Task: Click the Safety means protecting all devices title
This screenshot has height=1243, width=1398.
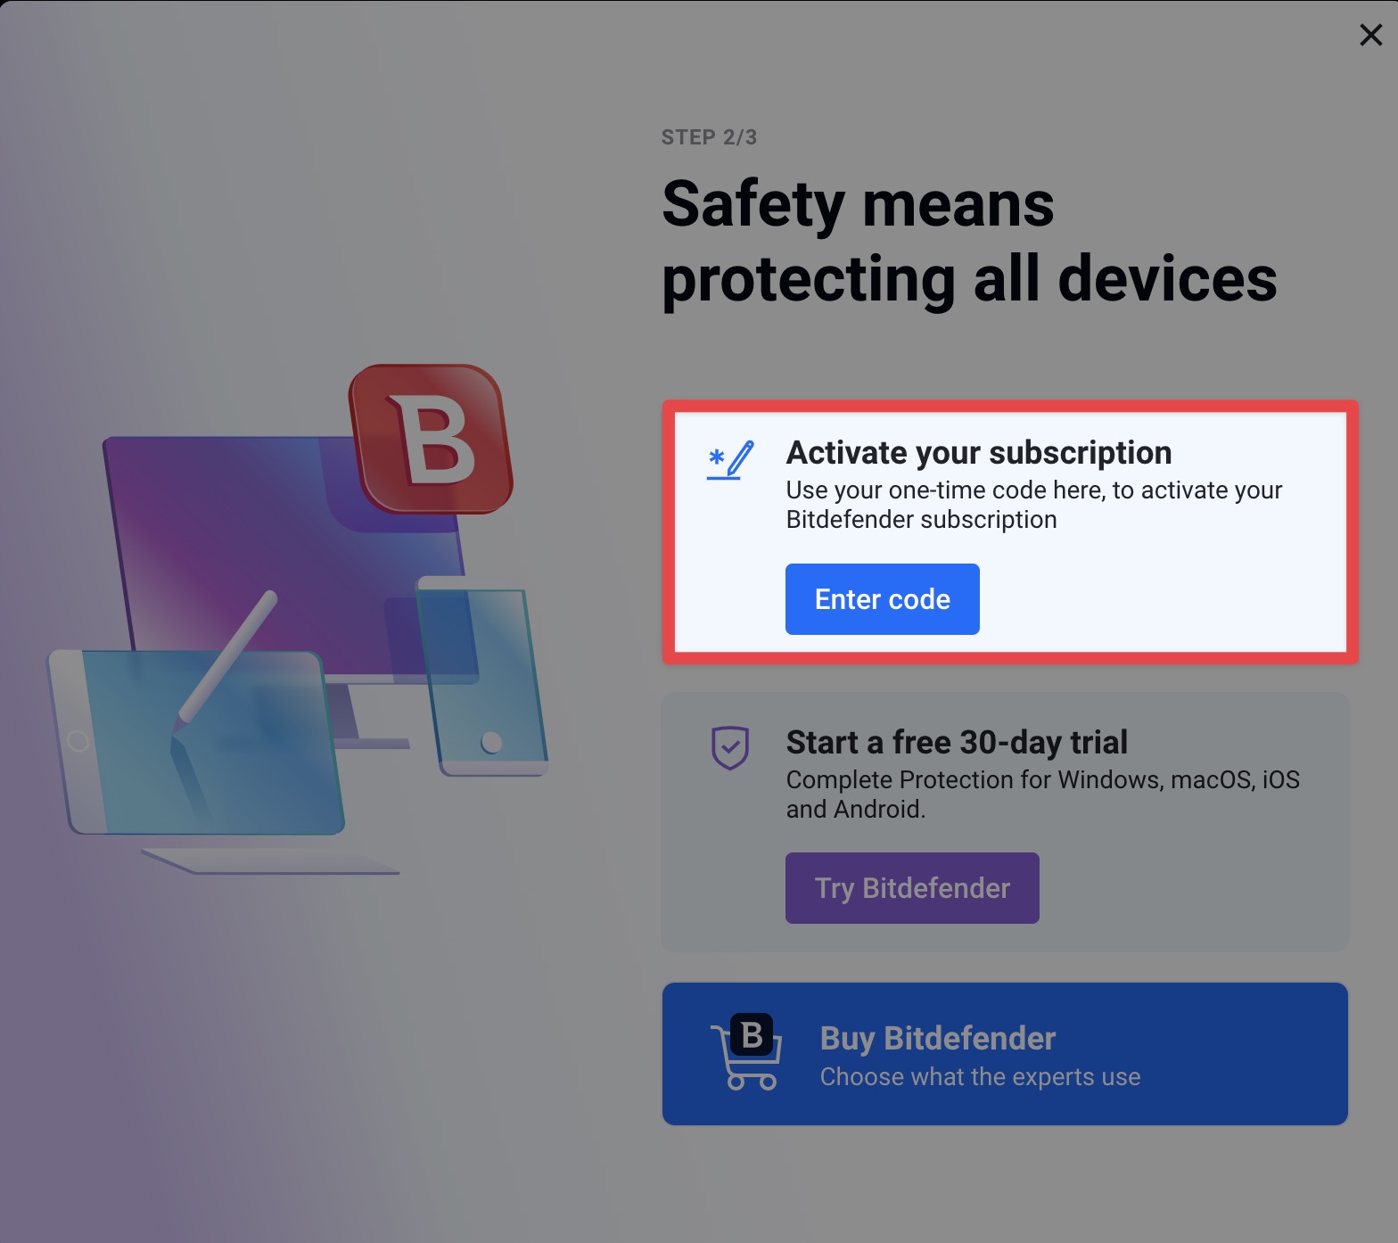Action: pyautogui.click(x=969, y=241)
